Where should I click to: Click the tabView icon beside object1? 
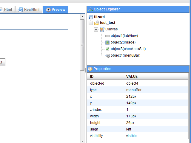[x=107, y=36]
